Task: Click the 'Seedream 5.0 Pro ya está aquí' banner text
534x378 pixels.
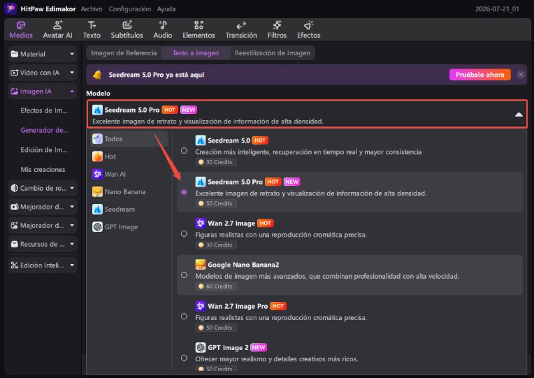Action: click(156, 75)
